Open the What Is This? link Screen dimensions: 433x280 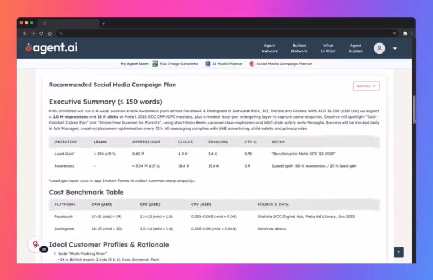click(328, 49)
